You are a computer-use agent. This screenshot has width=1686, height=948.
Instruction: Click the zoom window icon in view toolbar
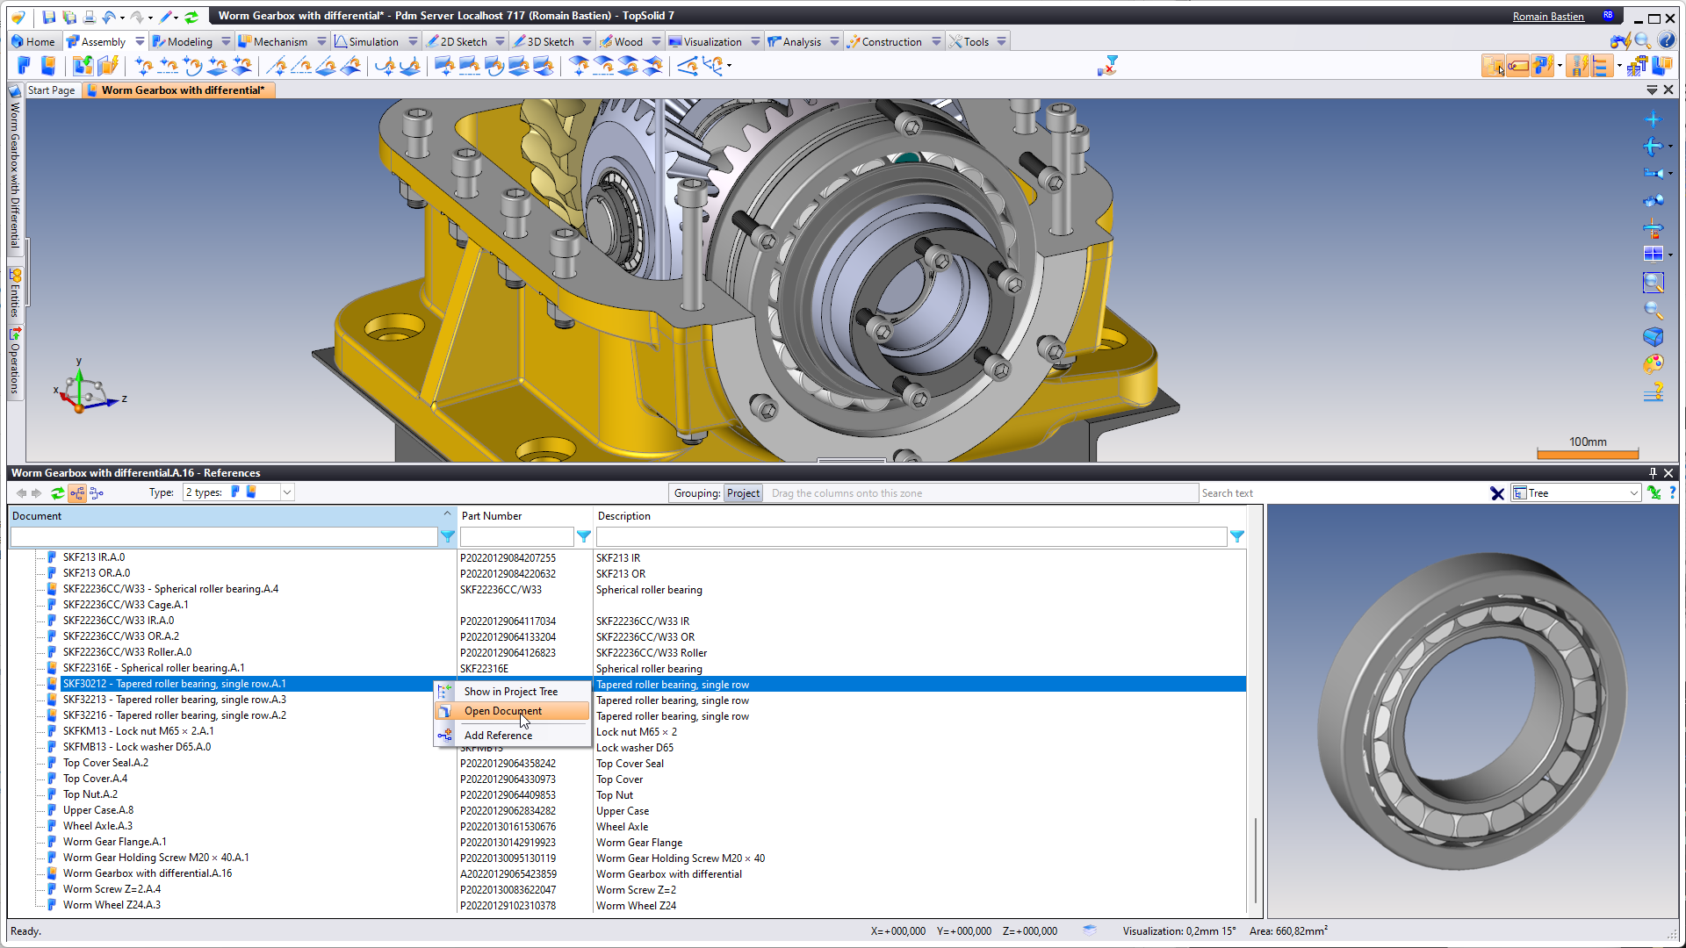click(x=1653, y=283)
